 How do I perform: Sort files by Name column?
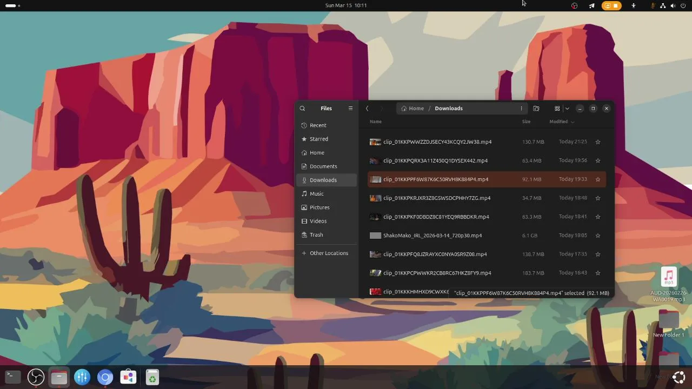click(376, 122)
